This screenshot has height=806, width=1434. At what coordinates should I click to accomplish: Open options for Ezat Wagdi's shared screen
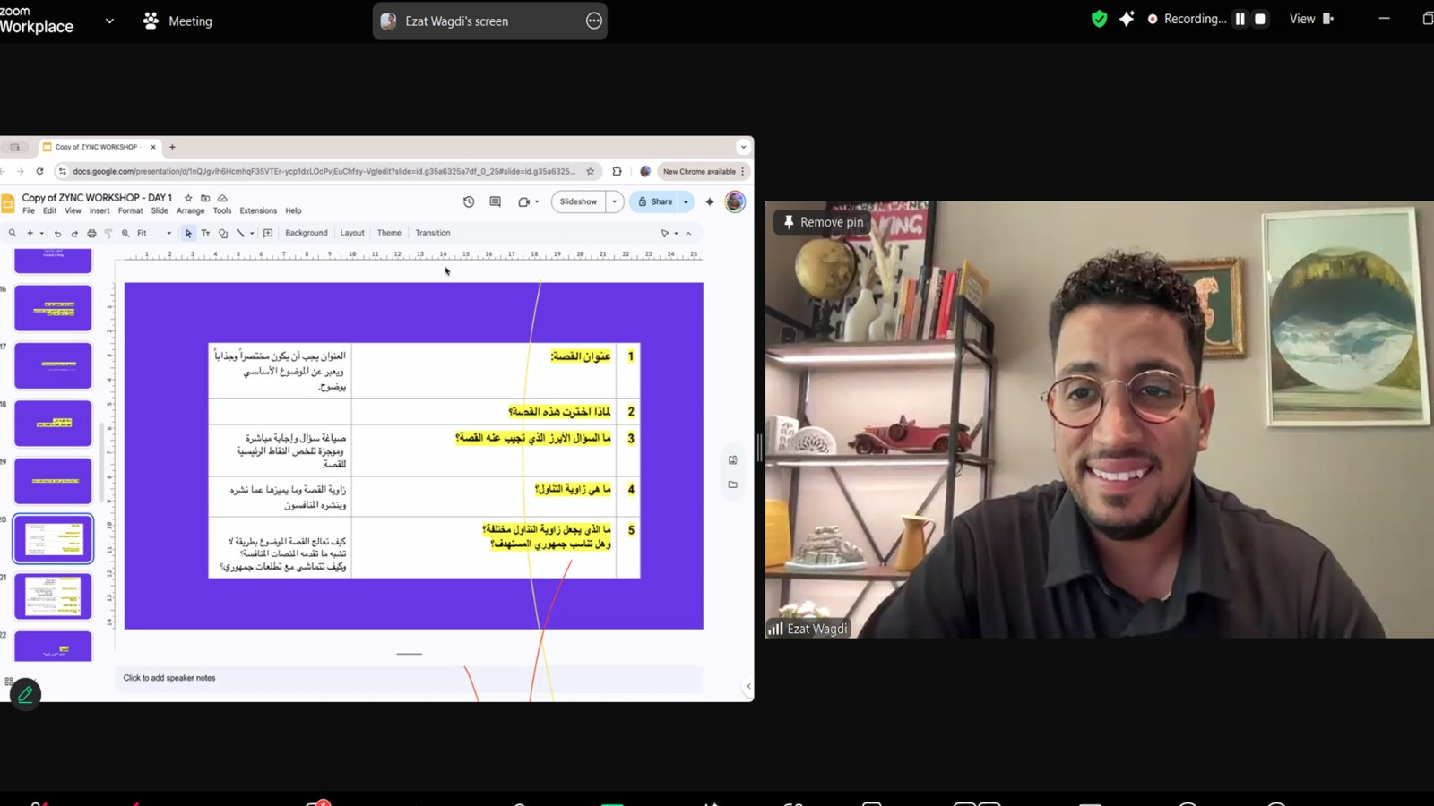(593, 21)
